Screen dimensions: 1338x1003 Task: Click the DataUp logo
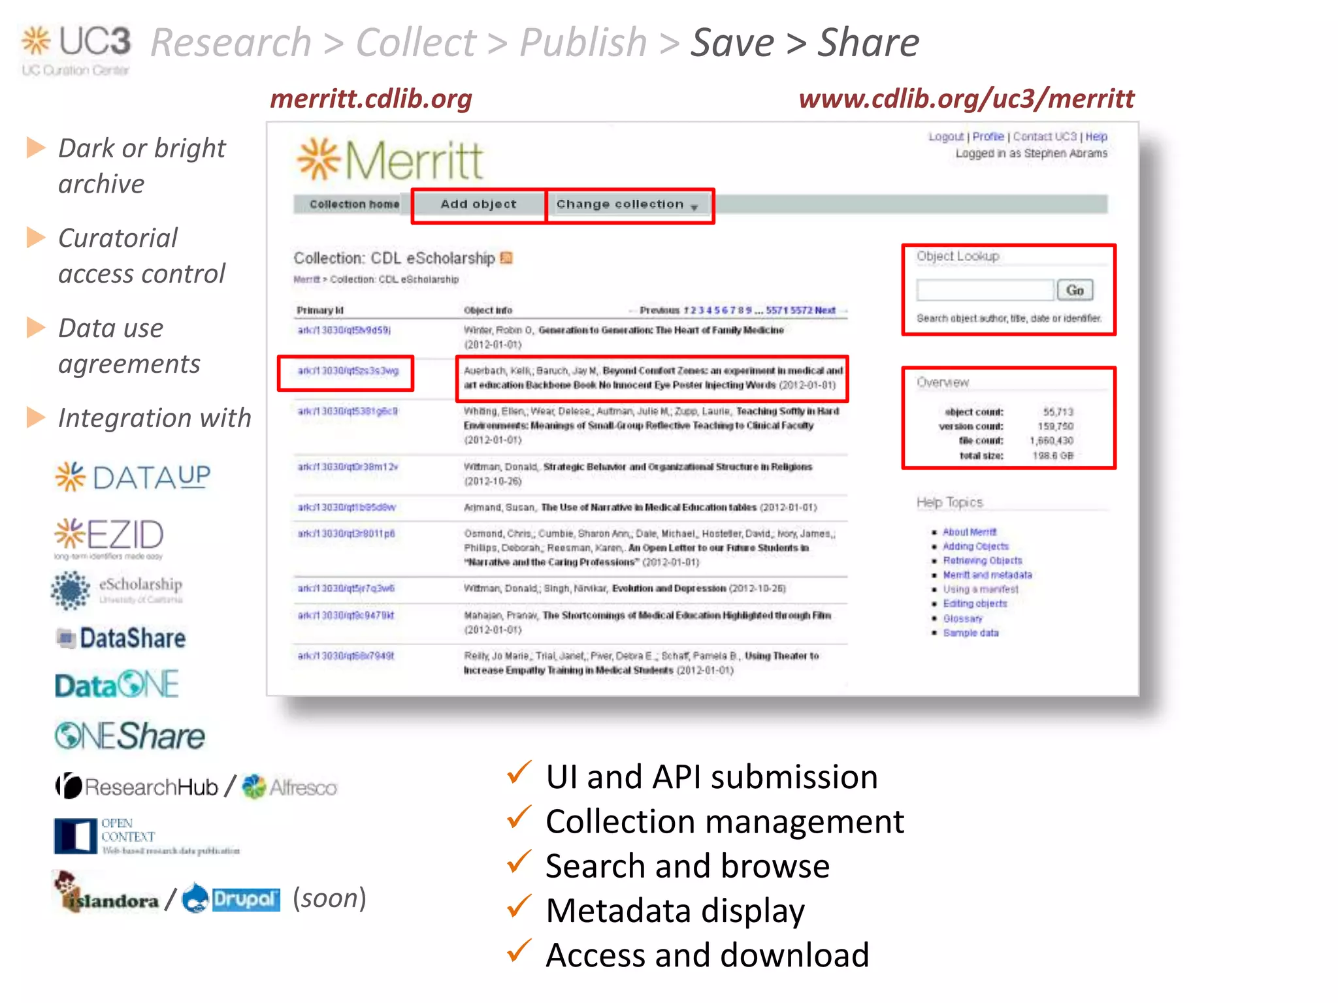pos(133,477)
